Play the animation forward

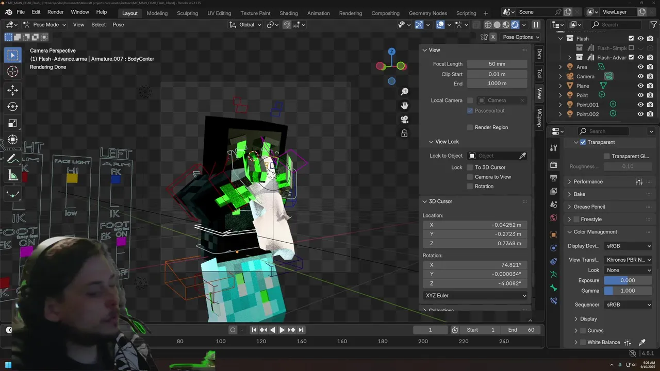tap(282, 330)
